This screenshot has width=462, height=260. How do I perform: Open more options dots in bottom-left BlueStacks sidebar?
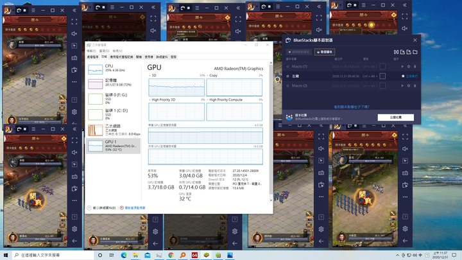click(x=74, y=200)
